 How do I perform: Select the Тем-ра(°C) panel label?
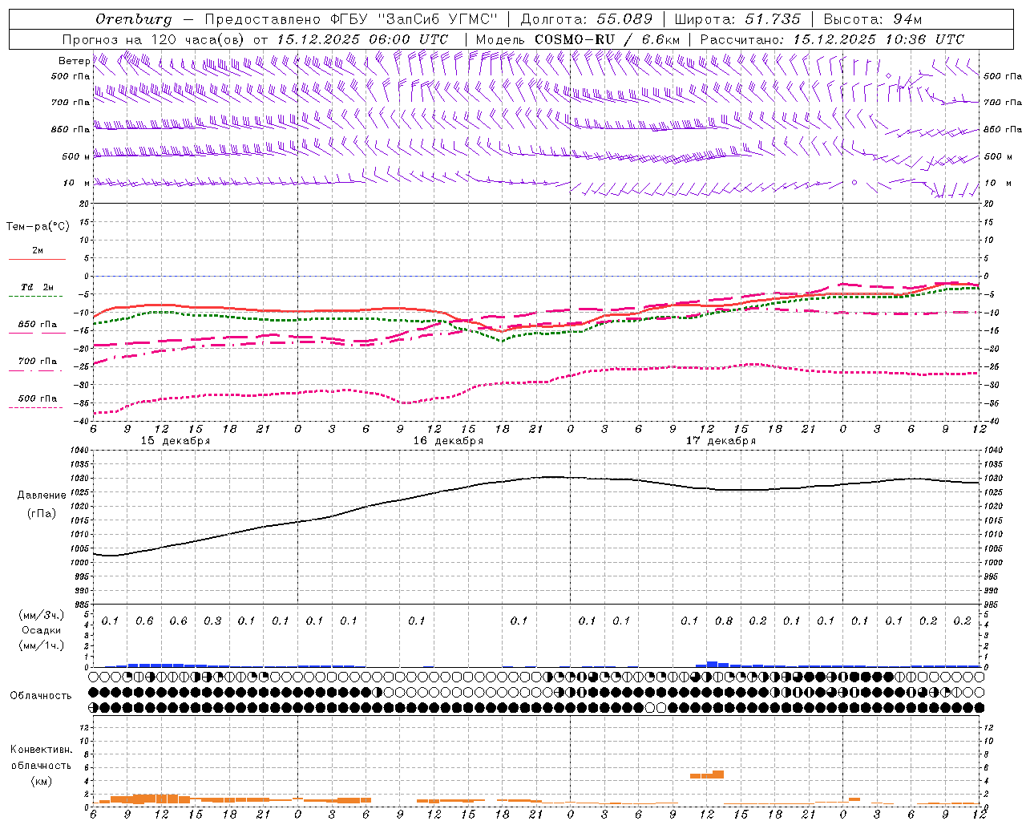click(x=38, y=227)
